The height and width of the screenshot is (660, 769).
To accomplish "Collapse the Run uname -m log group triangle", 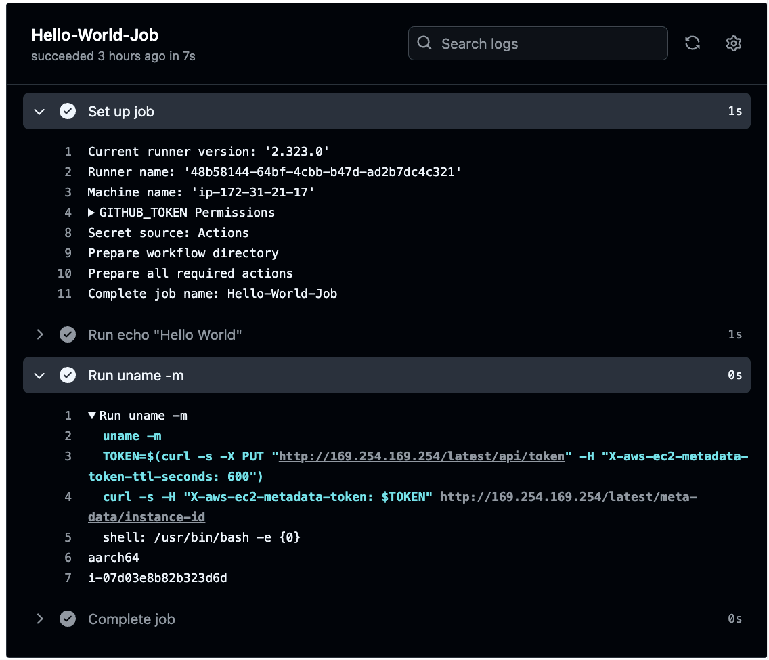I will pos(91,416).
